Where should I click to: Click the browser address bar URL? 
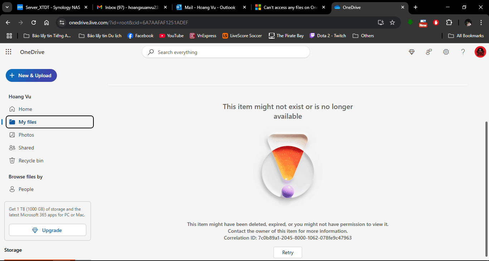129,23
